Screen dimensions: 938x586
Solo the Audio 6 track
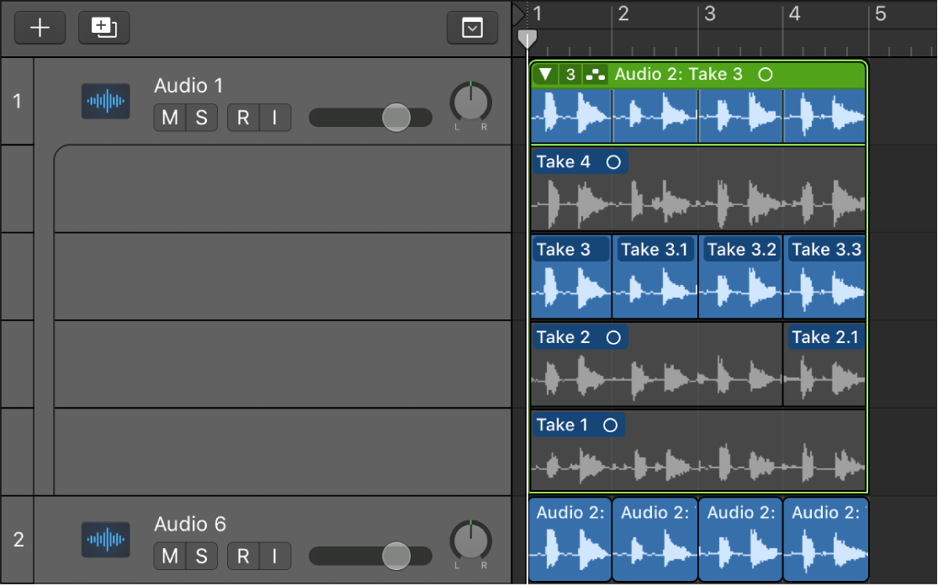point(201,556)
